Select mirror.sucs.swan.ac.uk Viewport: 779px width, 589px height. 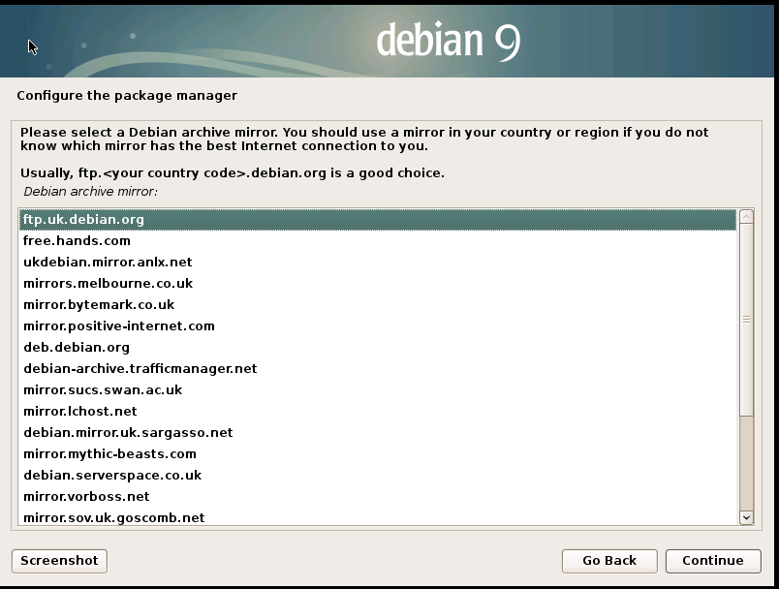tap(378, 390)
